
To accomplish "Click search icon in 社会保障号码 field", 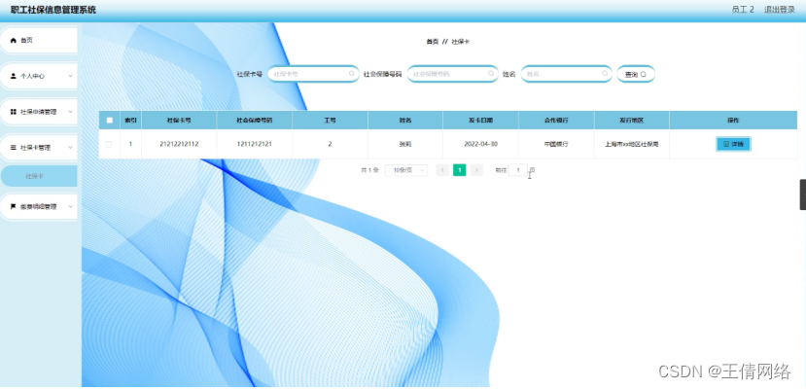I will (x=491, y=74).
